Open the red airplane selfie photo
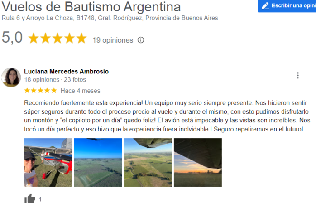This screenshot has width=316, height=218. (48, 162)
